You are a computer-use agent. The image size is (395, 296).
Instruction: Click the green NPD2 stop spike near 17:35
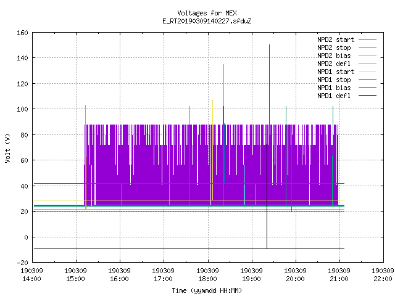point(189,156)
